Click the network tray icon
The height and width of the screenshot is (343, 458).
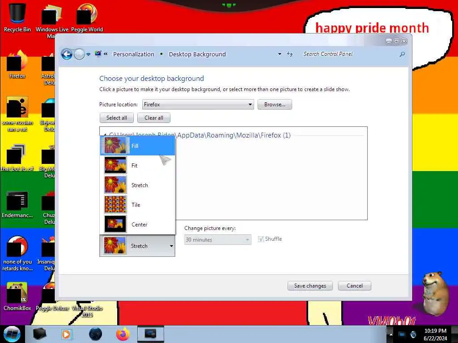pos(402,335)
